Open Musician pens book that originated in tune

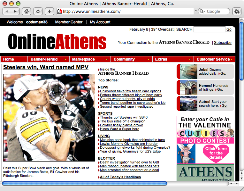[x=132, y=140]
